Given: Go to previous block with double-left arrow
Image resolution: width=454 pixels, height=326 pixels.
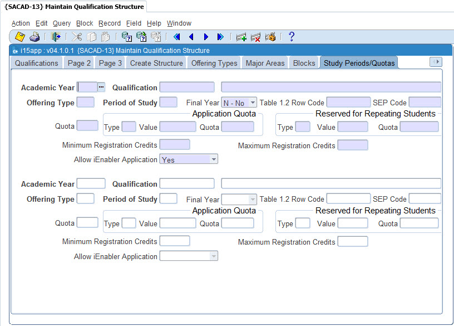Looking at the screenshot, I should coord(176,37).
